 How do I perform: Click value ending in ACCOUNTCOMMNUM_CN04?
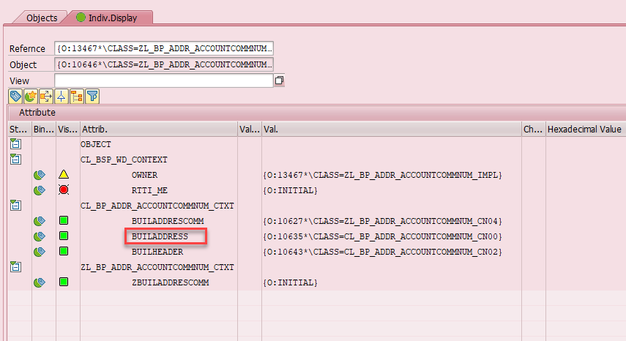[382, 221]
